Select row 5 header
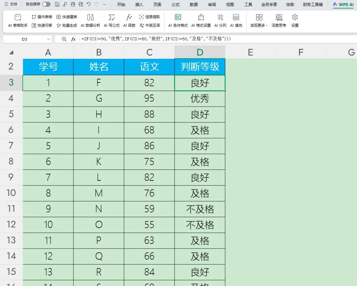The image size is (357, 286). click(11, 114)
